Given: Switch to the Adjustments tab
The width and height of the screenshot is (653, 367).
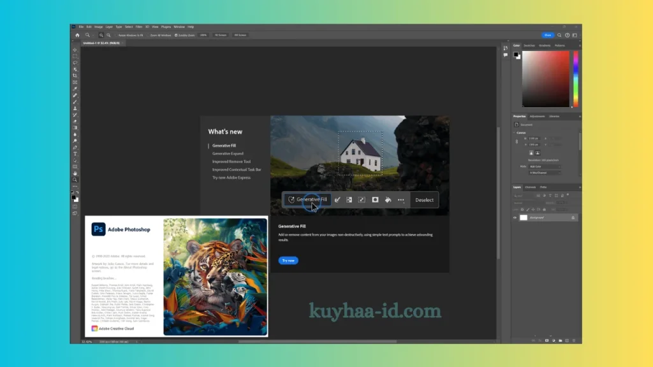Looking at the screenshot, I should pyautogui.click(x=537, y=117).
